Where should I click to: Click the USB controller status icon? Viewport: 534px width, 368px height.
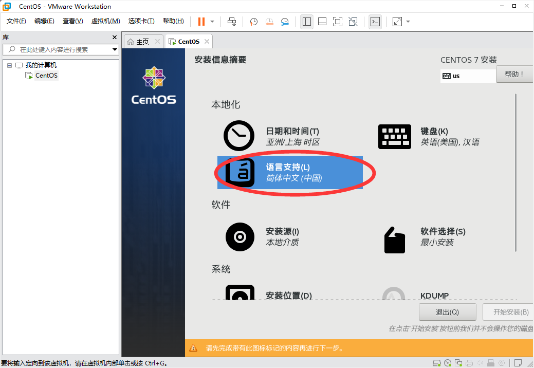point(491,363)
